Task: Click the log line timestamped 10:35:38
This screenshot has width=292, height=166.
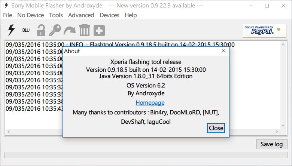Action: (x=34, y=101)
